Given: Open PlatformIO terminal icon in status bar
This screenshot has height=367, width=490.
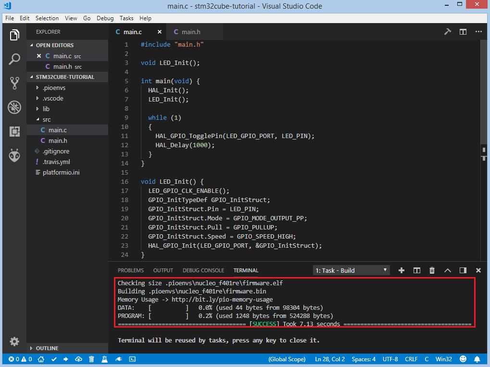Looking at the screenshot, I should [132, 359].
